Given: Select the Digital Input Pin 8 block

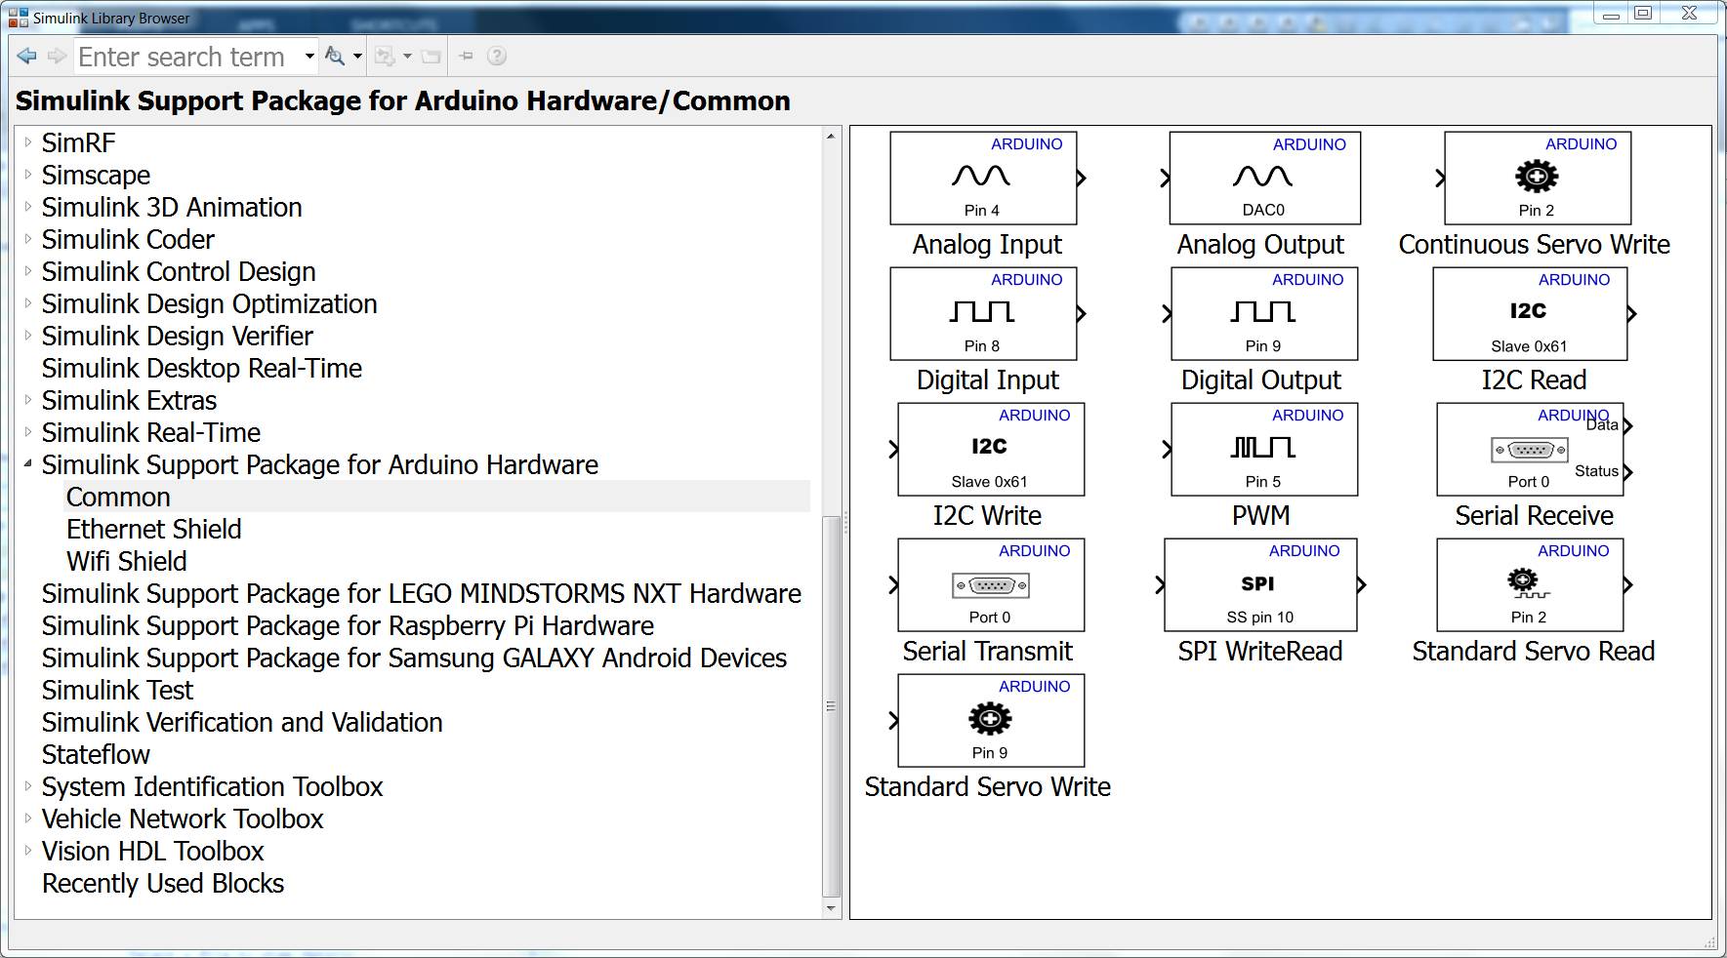Looking at the screenshot, I should click(983, 313).
